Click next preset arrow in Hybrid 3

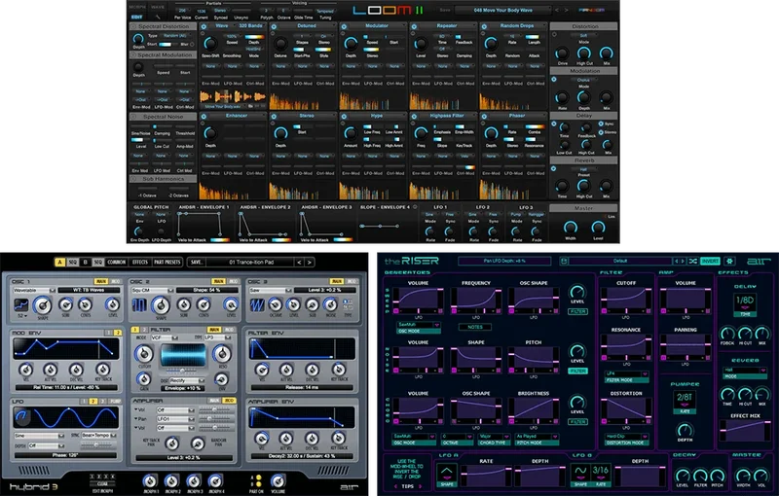309,263
